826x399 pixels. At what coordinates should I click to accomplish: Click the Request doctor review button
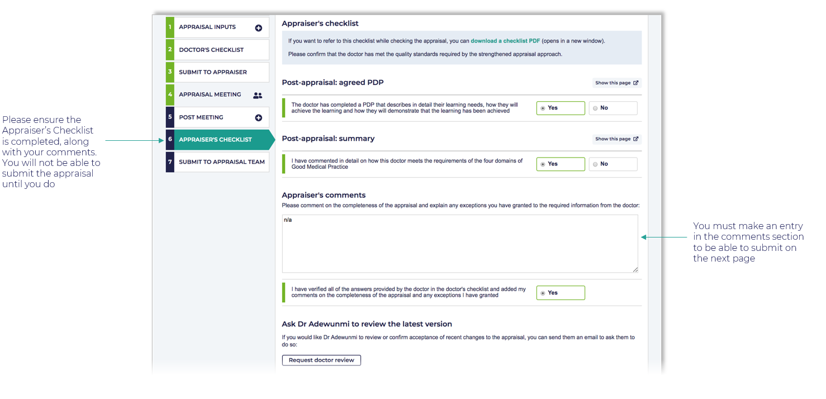(x=321, y=360)
